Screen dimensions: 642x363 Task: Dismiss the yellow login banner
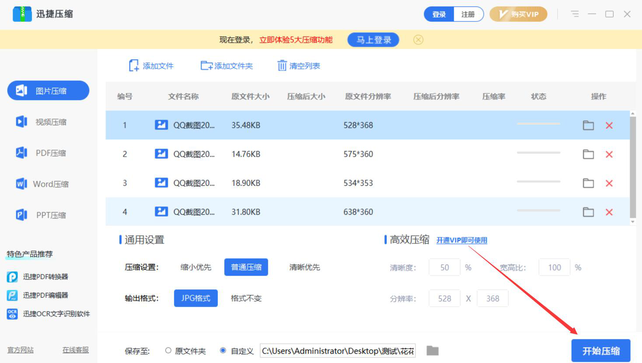(418, 40)
